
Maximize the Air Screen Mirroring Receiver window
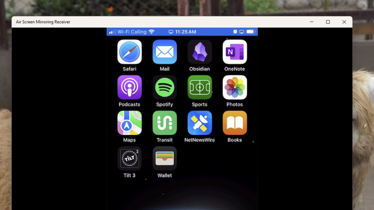click(x=328, y=22)
